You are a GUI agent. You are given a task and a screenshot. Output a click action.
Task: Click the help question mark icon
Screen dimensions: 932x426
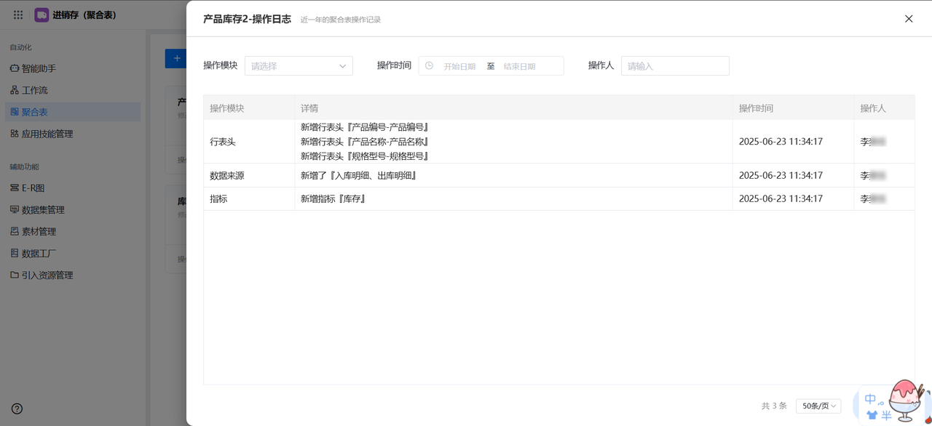tap(17, 409)
